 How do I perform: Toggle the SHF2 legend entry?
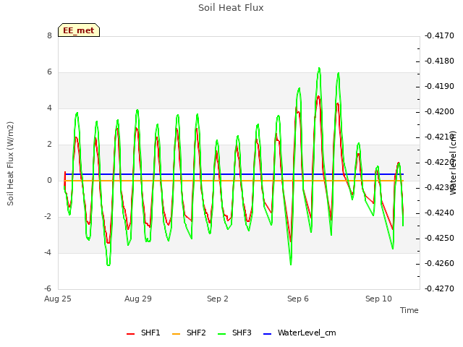[189, 333]
